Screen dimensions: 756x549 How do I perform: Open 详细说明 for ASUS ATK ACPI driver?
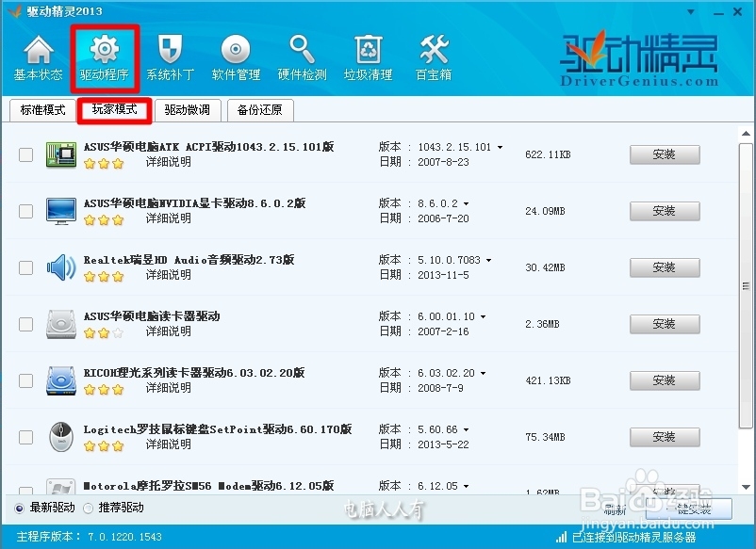[x=169, y=162]
